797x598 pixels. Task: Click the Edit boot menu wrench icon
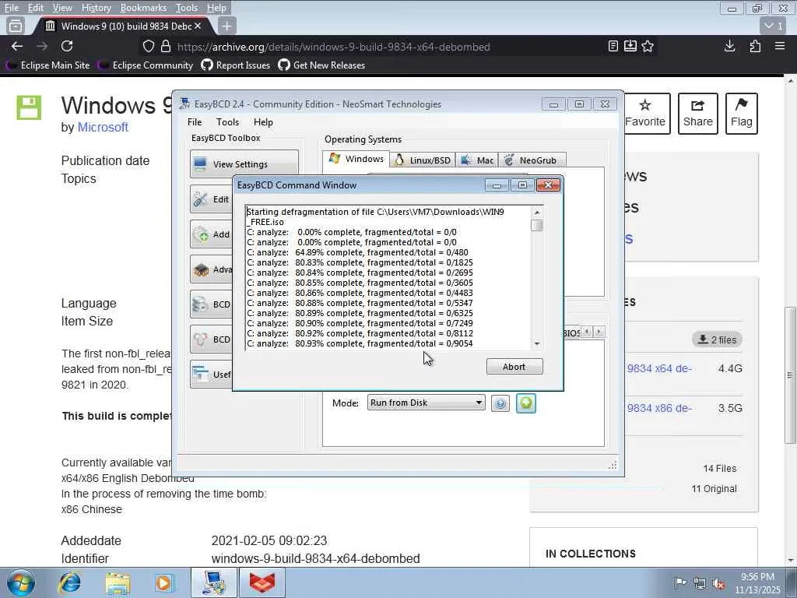[200, 199]
